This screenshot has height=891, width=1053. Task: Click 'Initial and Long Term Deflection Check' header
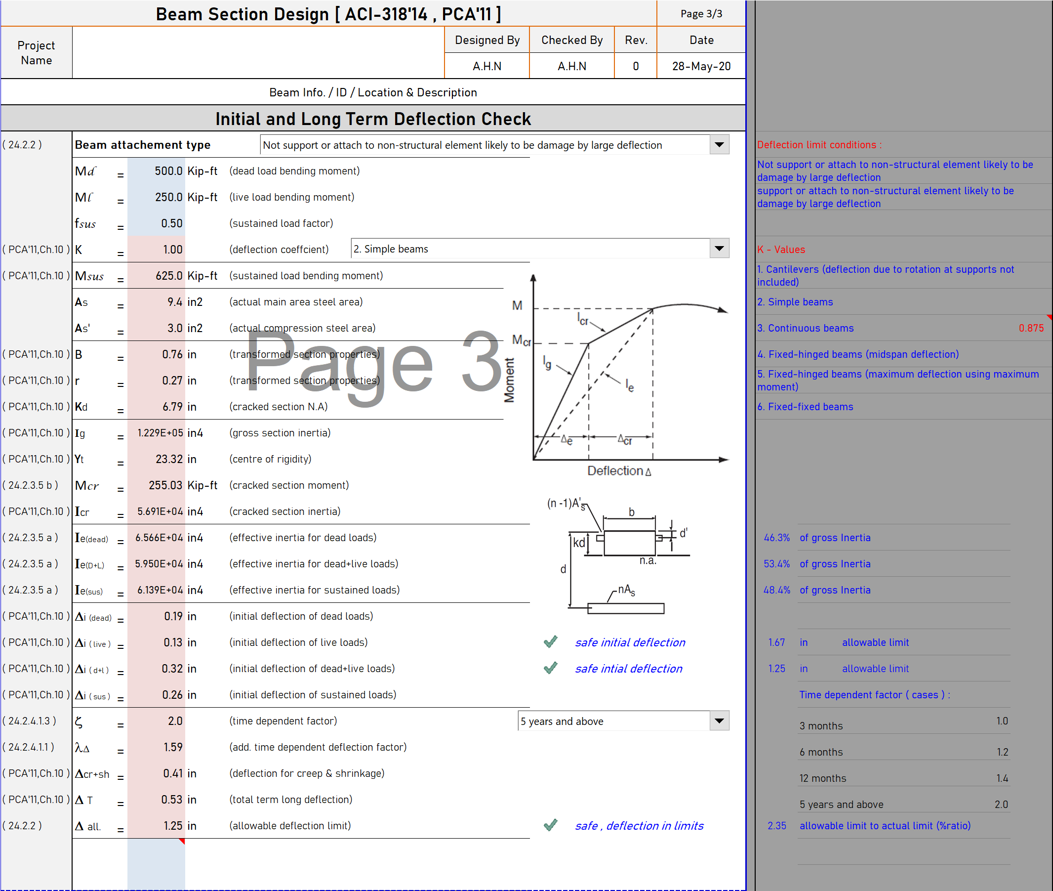pyautogui.click(x=373, y=119)
